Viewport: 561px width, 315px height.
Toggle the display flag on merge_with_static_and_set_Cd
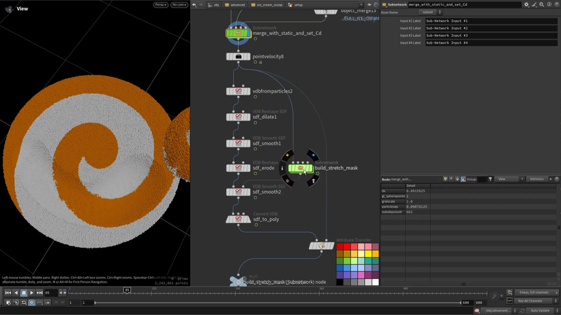pos(249,33)
